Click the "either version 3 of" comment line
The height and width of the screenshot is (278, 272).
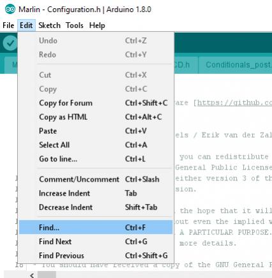point(218,179)
